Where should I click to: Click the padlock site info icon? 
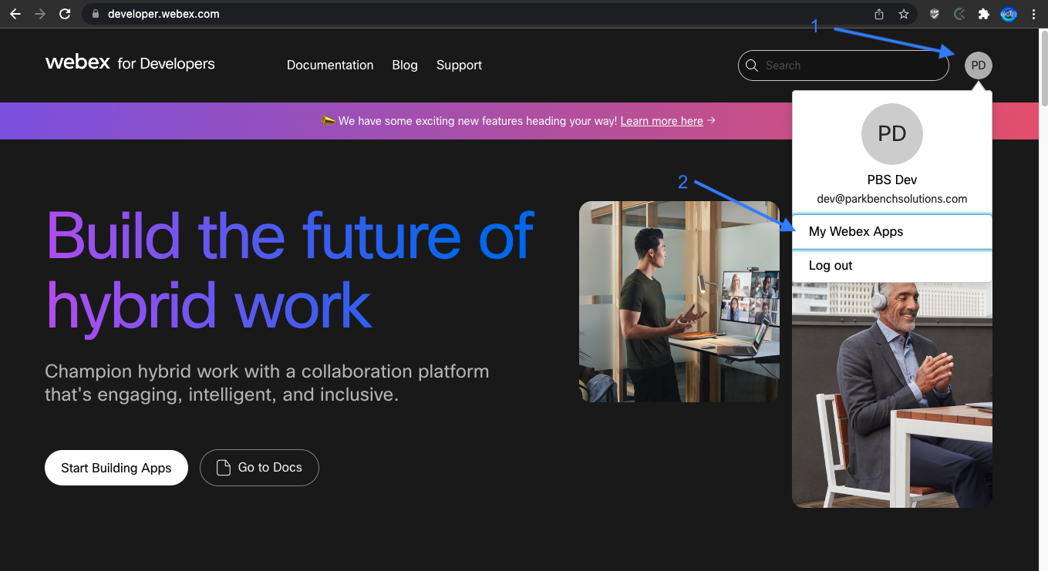tap(96, 14)
